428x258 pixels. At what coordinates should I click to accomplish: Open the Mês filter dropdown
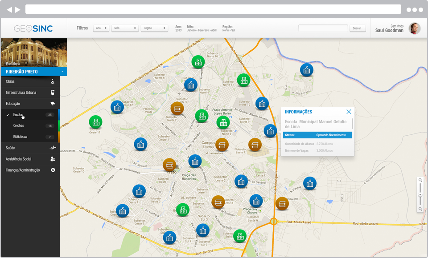125,28
